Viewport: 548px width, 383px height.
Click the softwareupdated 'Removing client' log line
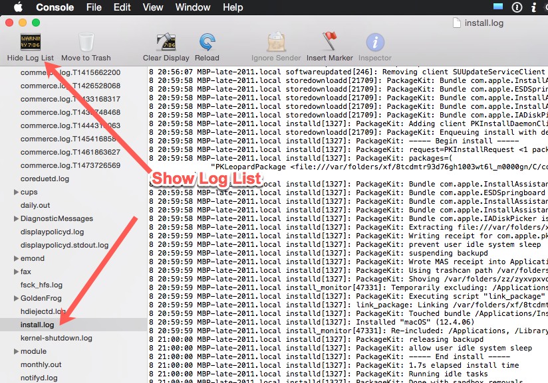348,72
